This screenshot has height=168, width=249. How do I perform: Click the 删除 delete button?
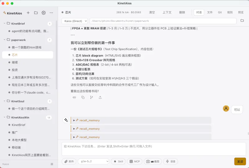coord(182,12)
